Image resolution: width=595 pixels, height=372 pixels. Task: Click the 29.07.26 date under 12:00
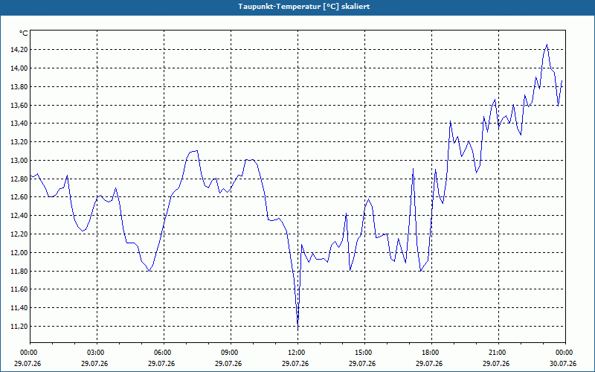[295, 364]
